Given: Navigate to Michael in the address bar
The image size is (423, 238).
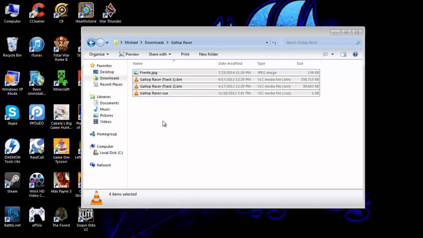Looking at the screenshot, I should click(131, 43).
